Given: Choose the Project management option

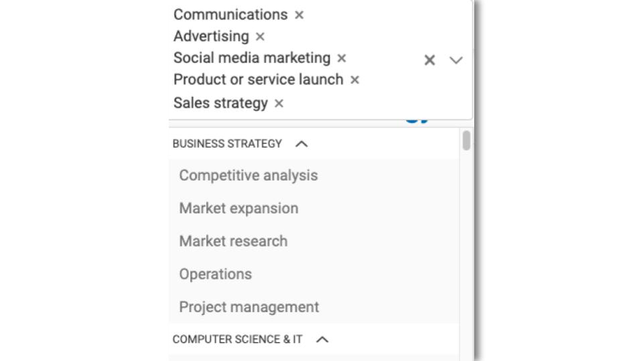Looking at the screenshot, I should coord(249,308).
